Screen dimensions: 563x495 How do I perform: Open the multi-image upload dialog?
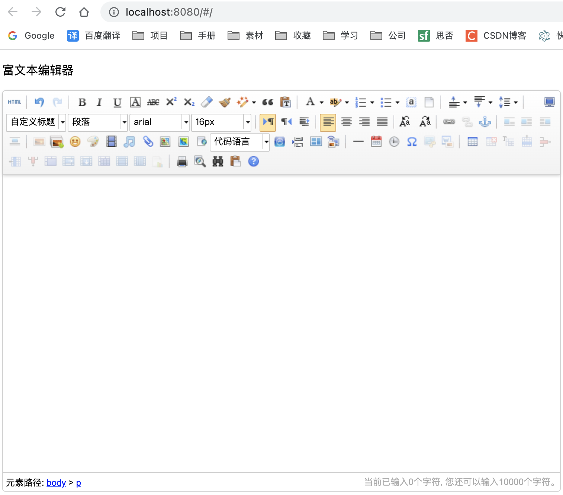(57, 142)
